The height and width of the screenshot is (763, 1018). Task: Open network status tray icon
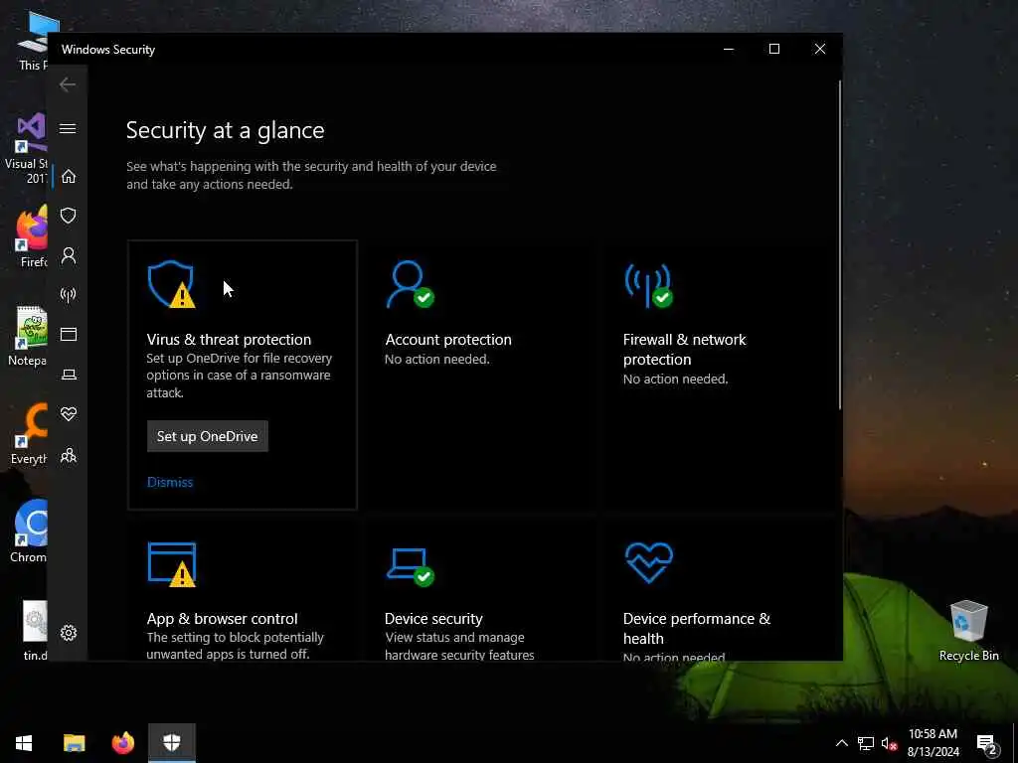click(866, 743)
